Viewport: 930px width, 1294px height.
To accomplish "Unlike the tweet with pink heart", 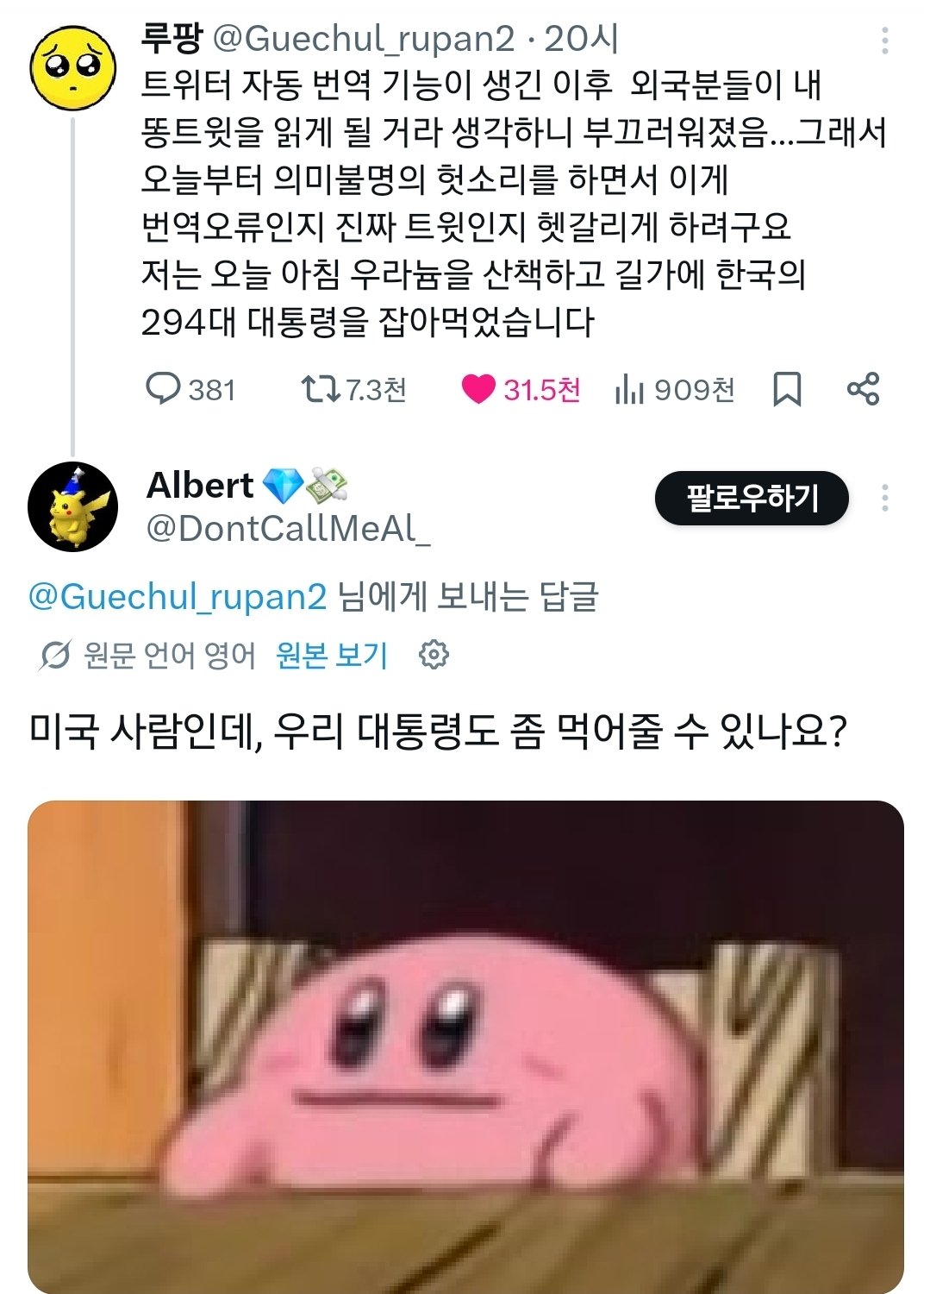I will point(521,390).
